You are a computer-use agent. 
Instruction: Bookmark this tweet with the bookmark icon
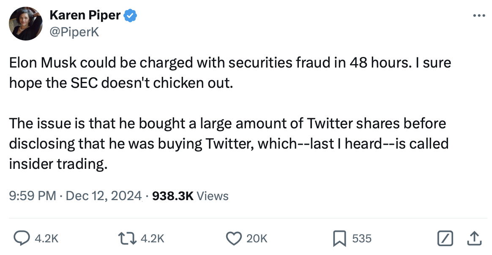pos(339,239)
